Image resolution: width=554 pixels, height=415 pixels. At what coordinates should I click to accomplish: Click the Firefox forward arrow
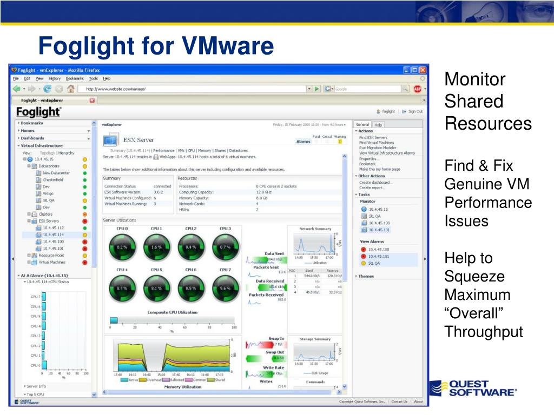click(x=32, y=89)
